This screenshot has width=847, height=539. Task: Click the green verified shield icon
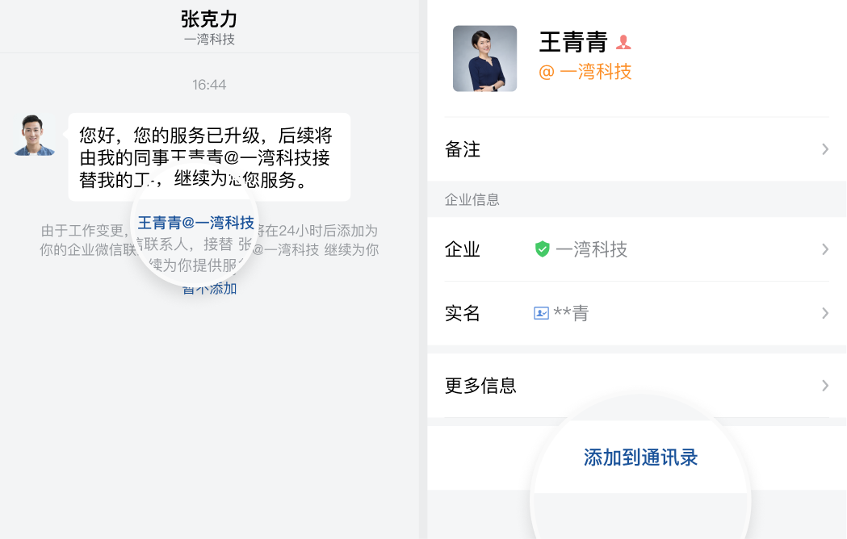[x=543, y=249]
